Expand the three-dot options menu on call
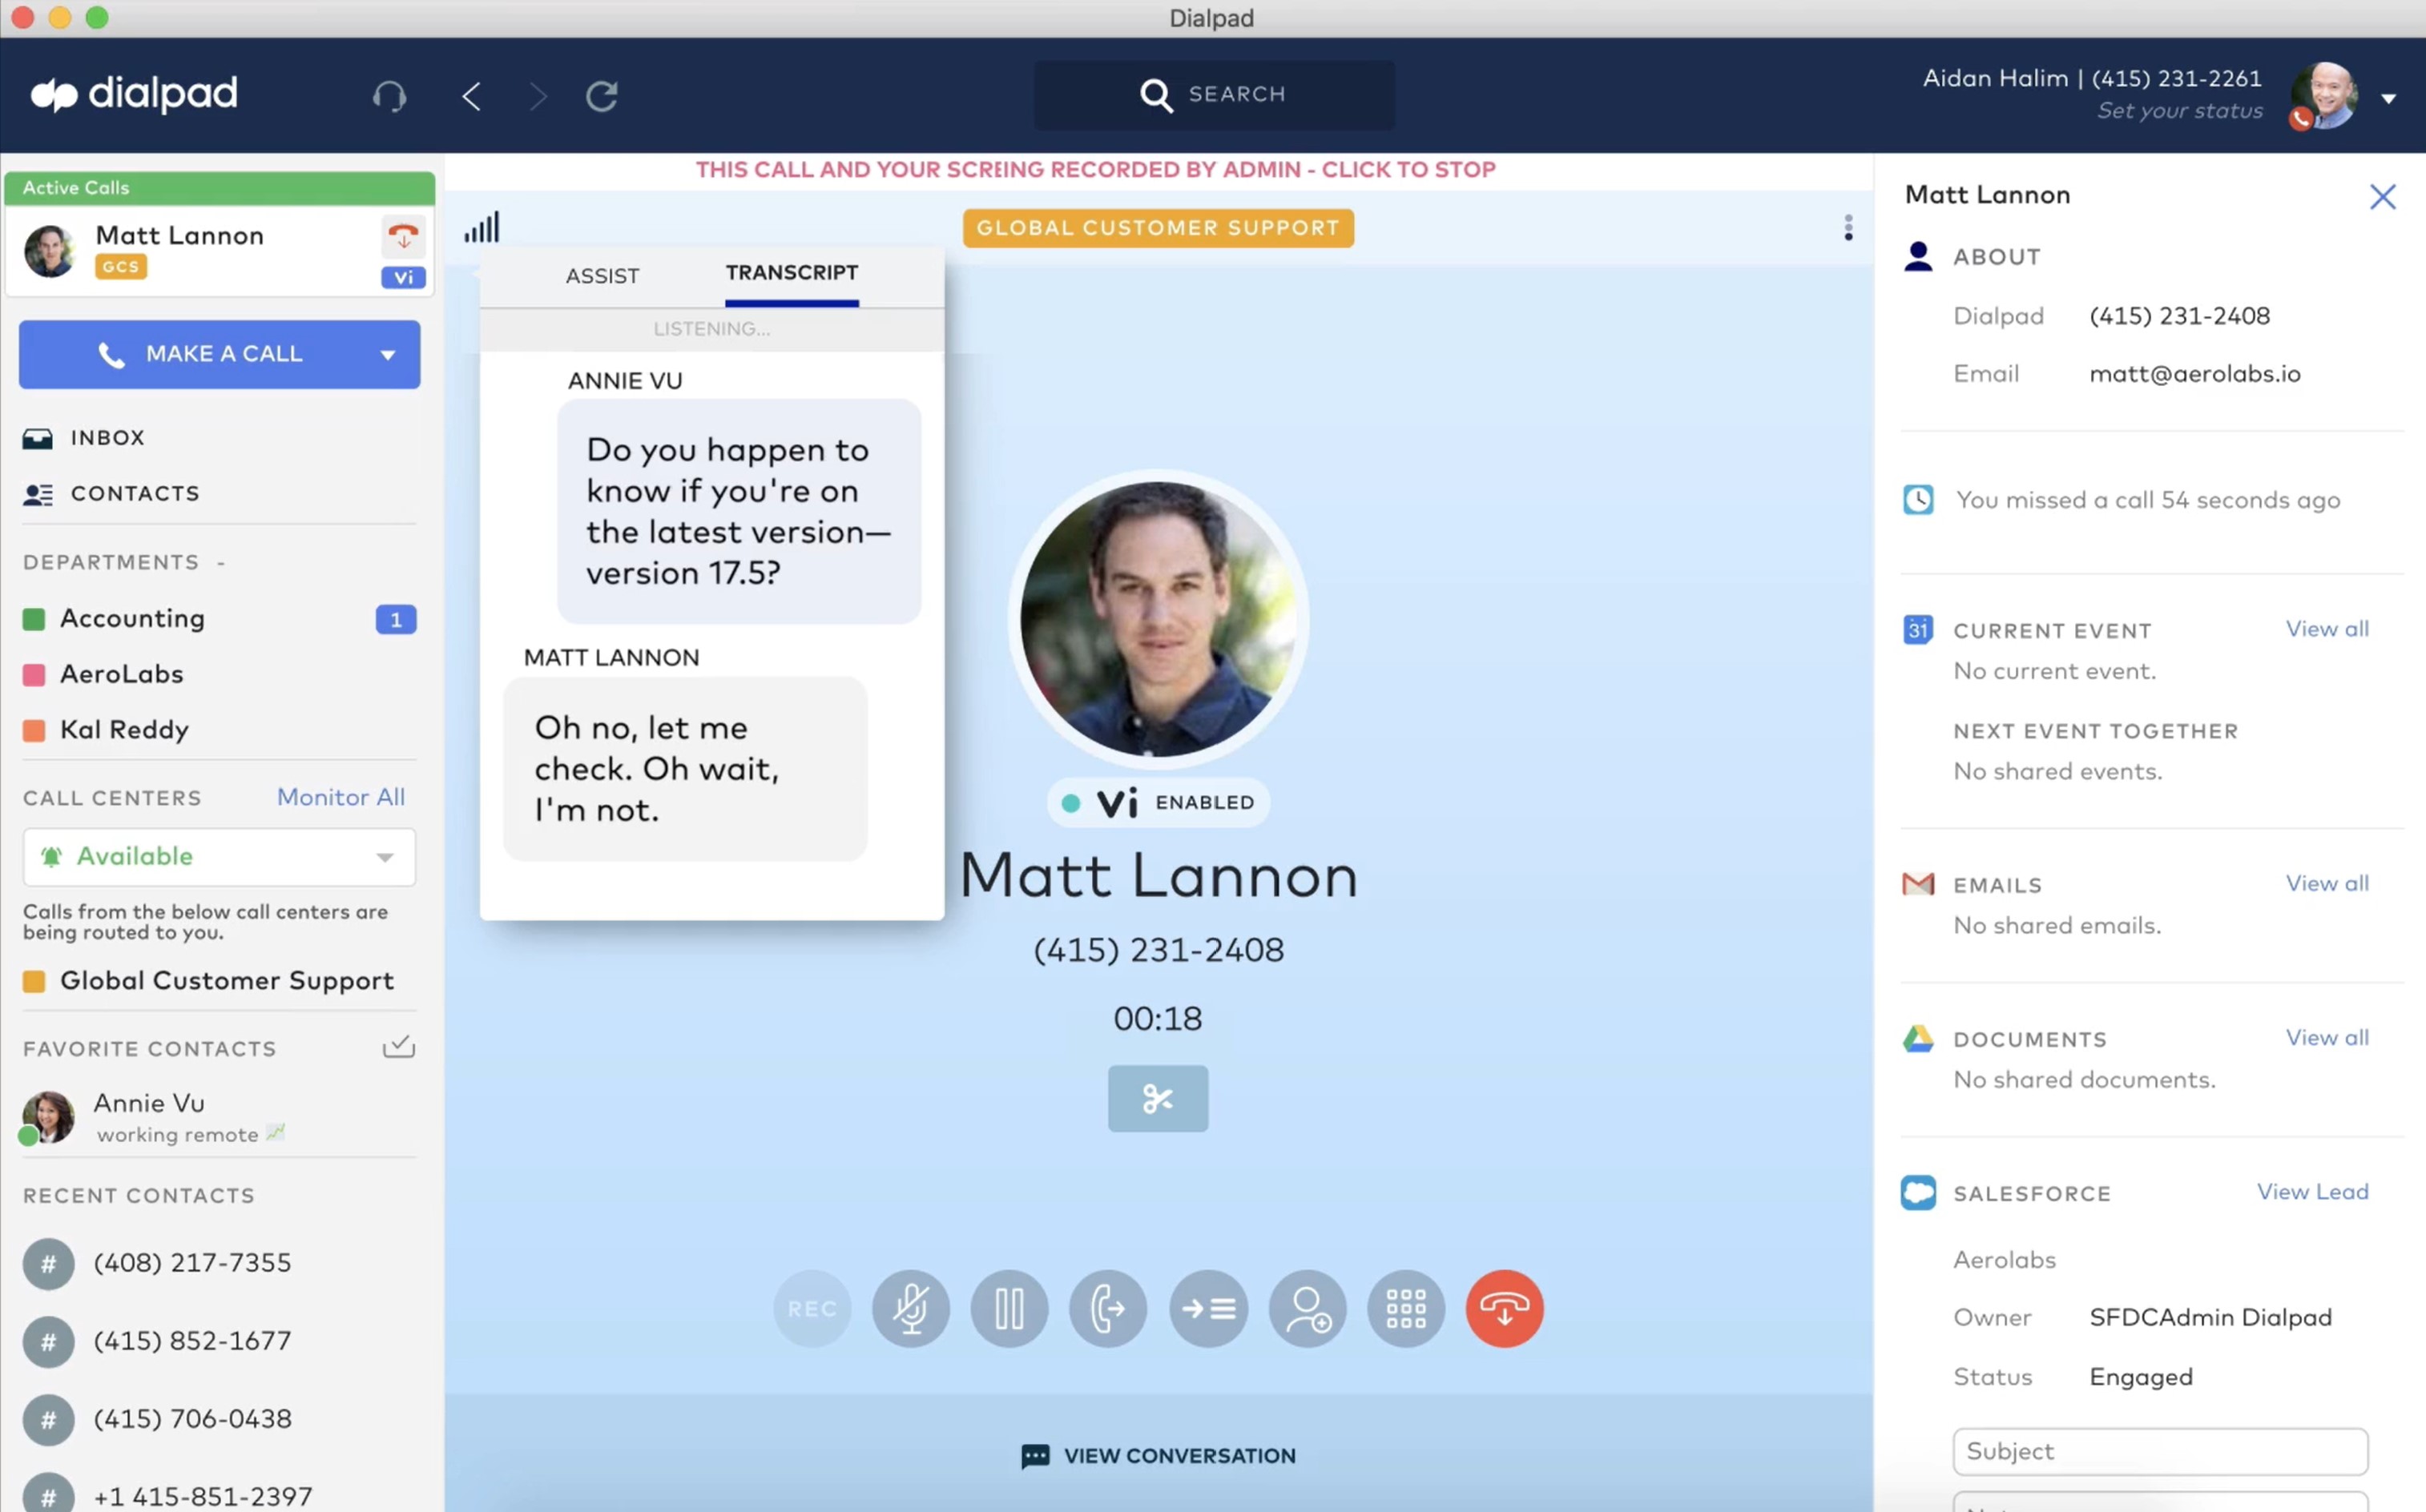The image size is (2426, 1512). 1848,228
